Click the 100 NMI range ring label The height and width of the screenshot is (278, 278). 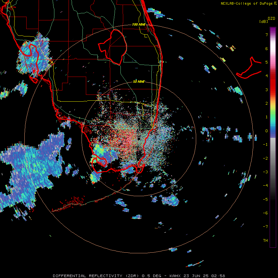click(x=139, y=24)
